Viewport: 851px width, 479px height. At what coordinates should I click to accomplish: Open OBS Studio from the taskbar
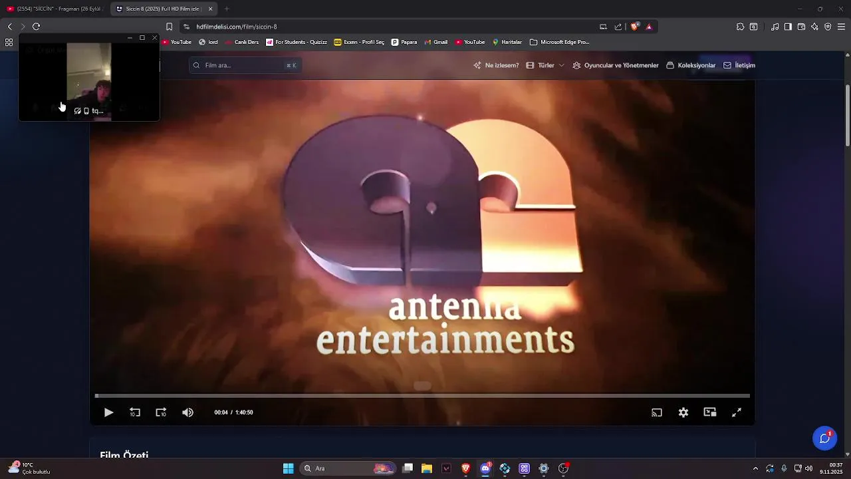563,468
